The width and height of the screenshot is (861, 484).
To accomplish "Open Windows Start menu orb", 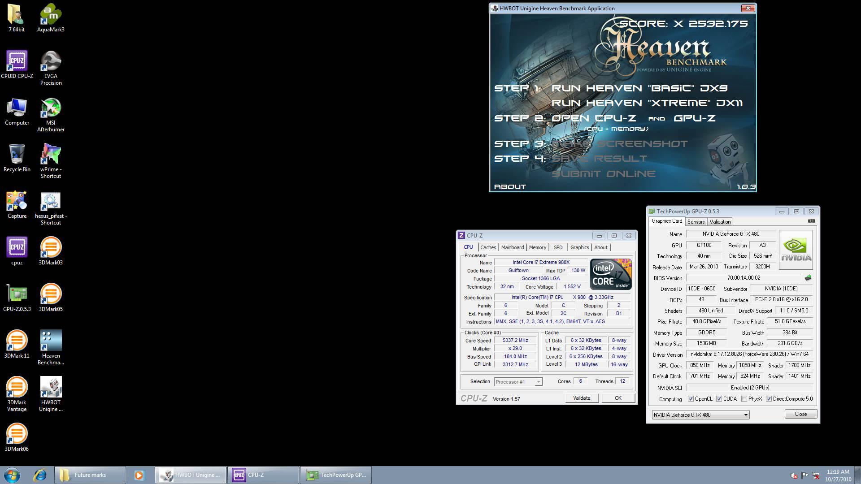I will pyautogui.click(x=12, y=475).
